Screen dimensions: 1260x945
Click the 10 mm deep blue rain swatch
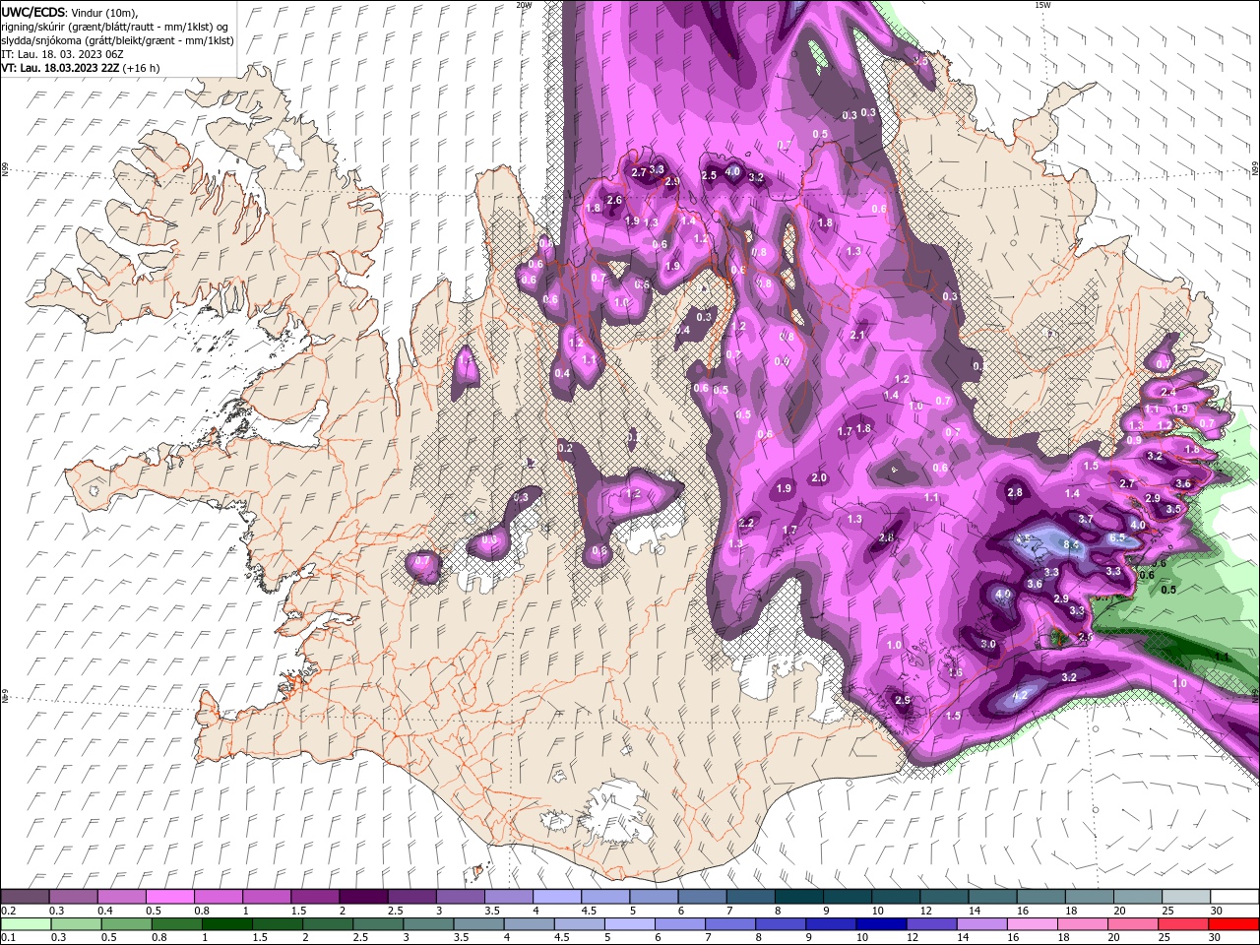click(x=881, y=924)
